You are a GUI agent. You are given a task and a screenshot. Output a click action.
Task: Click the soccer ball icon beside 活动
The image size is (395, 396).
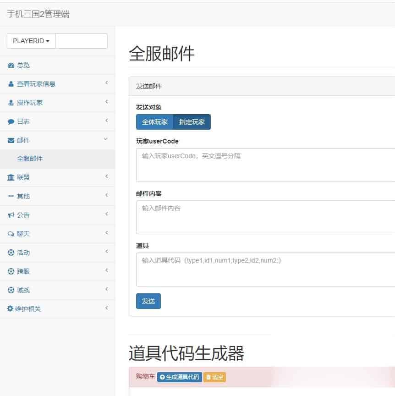[x=11, y=253]
